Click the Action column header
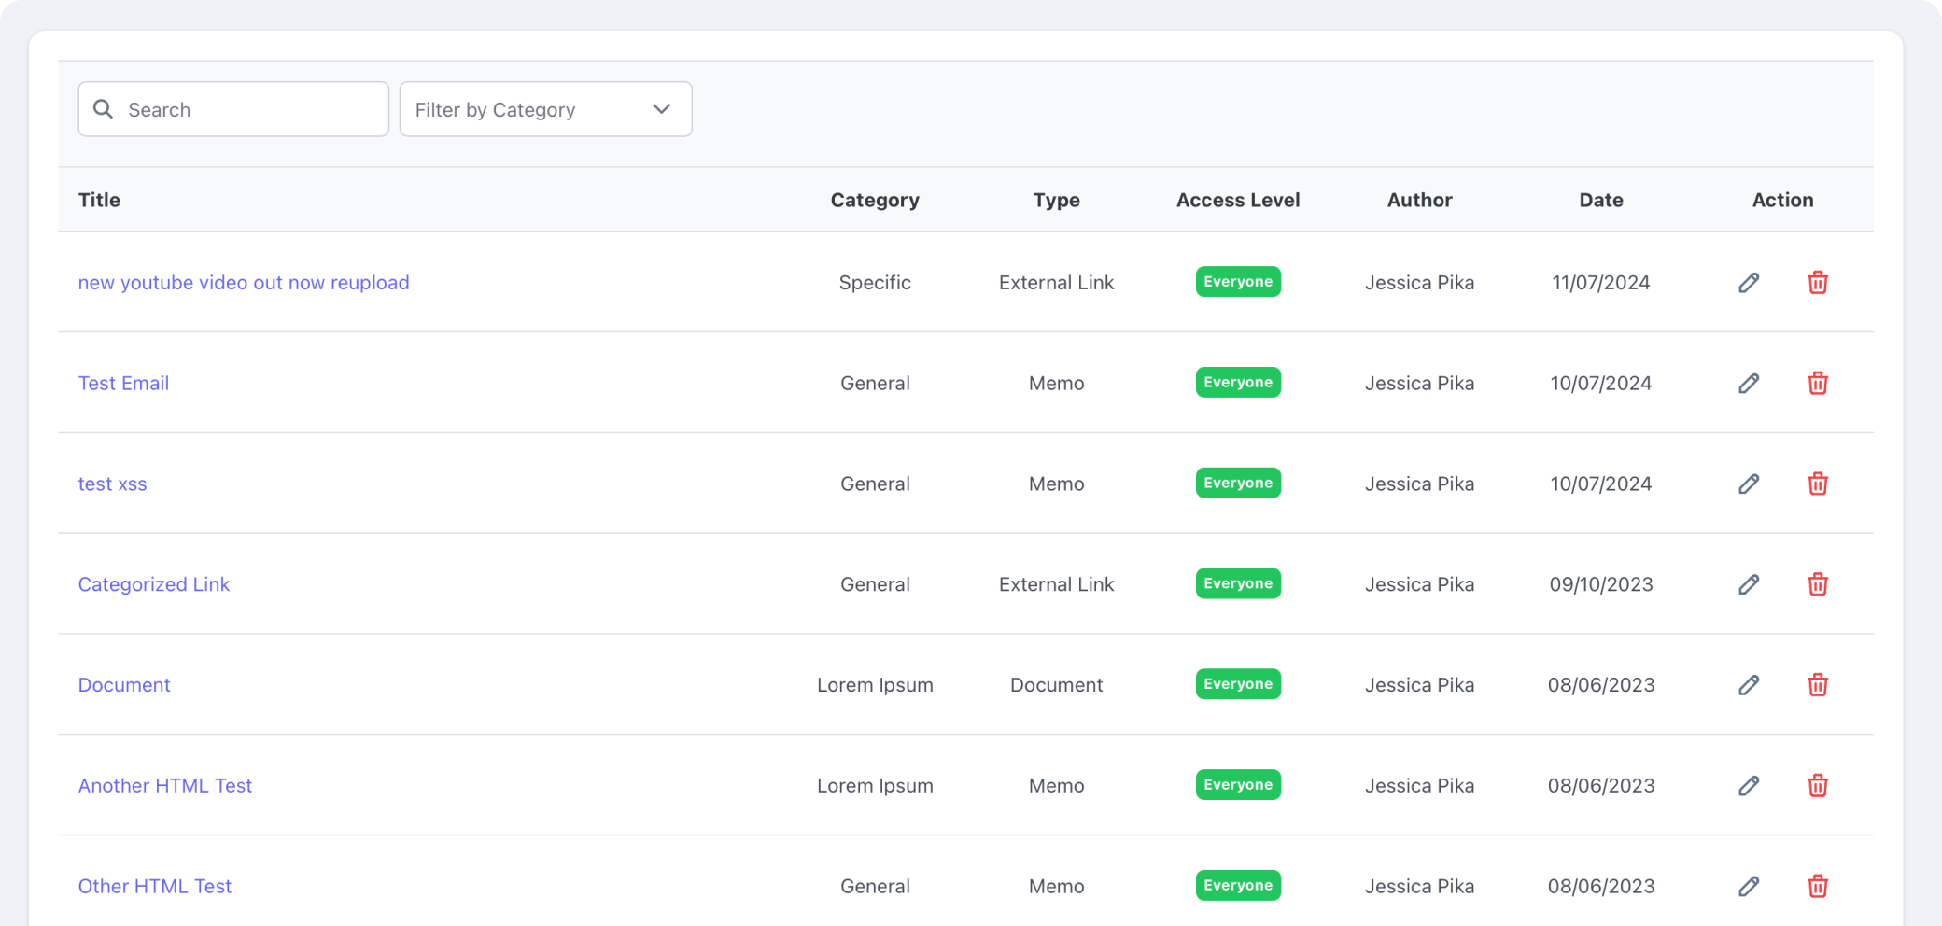This screenshot has width=1942, height=926. (x=1782, y=201)
